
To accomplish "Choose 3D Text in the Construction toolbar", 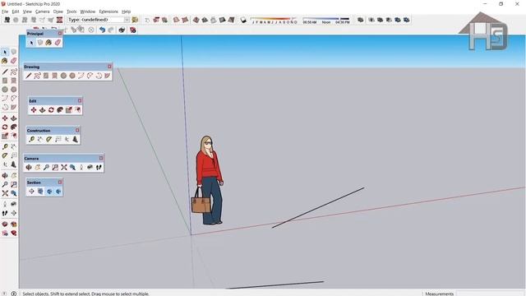I will (x=75, y=139).
